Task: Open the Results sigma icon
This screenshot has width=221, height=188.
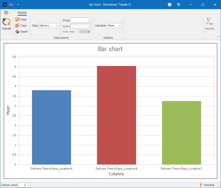Action: pos(209,22)
